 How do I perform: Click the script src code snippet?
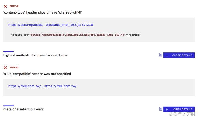click(76, 35)
